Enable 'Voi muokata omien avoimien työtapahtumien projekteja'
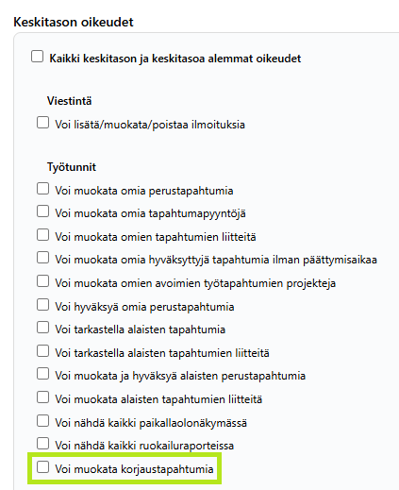Viewport: 399px width, 490px height. [42, 281]
